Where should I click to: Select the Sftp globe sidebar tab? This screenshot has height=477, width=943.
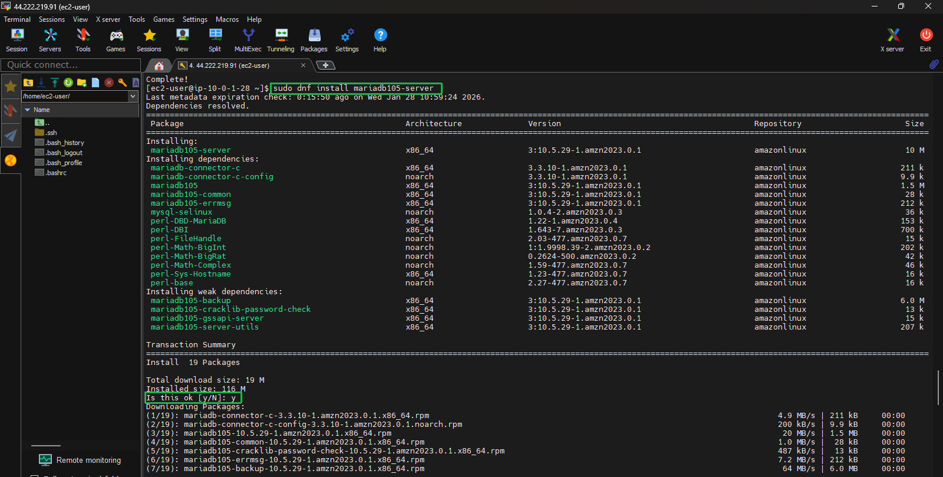click(11, 160)
